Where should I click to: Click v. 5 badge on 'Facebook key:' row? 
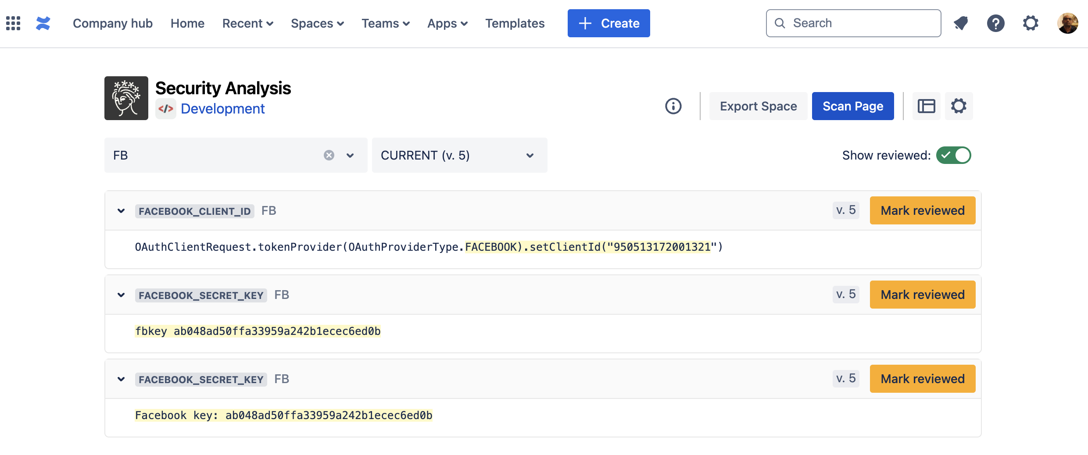[846, 378]
